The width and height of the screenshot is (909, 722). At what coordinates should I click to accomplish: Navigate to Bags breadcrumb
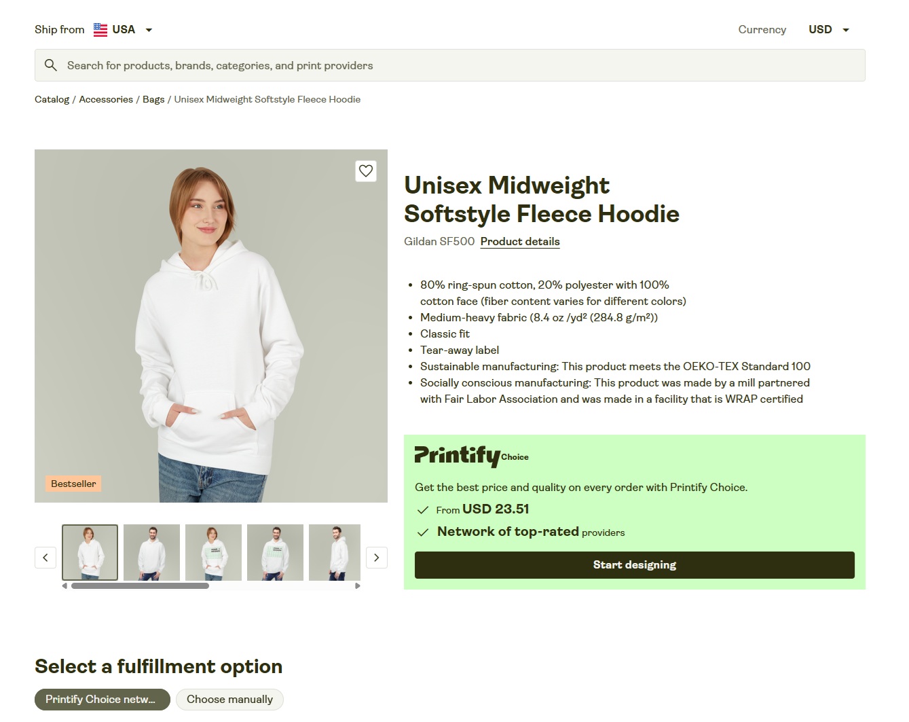(x=153, y=99)
